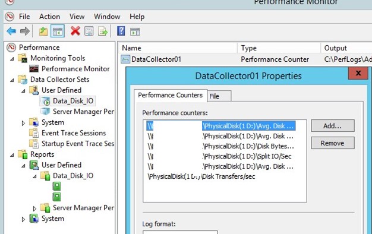Select Data_Disk_IO under Data Collector Sets
The image size is (372, 234).
click(73, 101)
